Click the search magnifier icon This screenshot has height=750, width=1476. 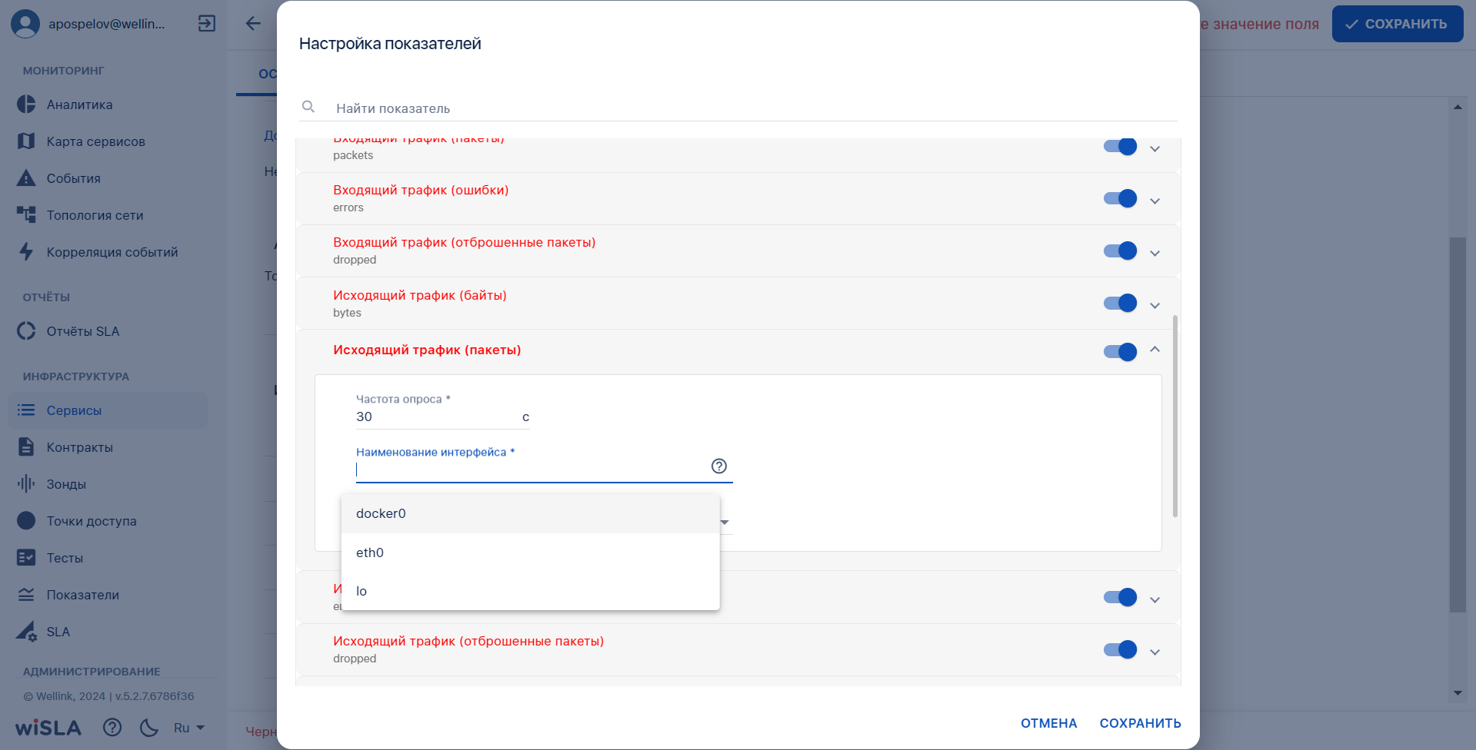pos(308,107)
